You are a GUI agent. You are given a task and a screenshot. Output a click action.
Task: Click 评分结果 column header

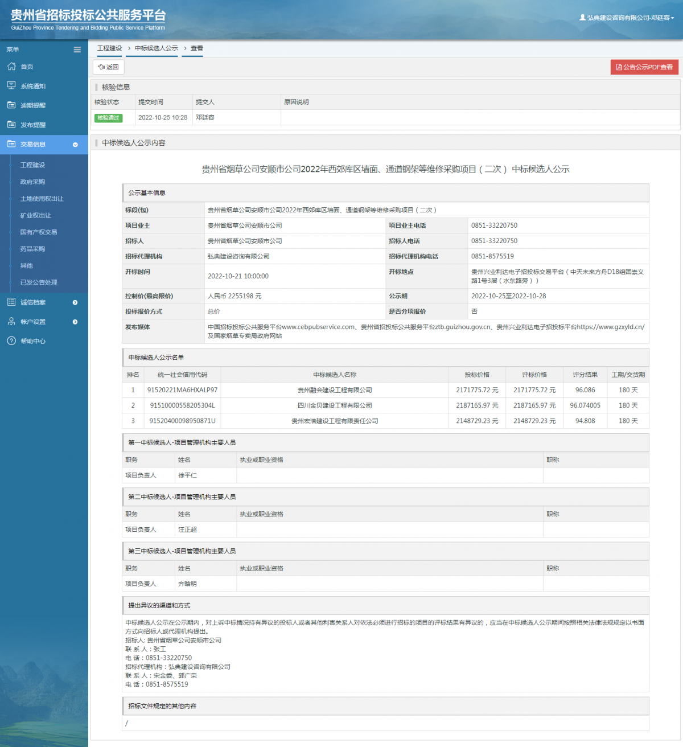pyautogui.click(x=585, y=375)
